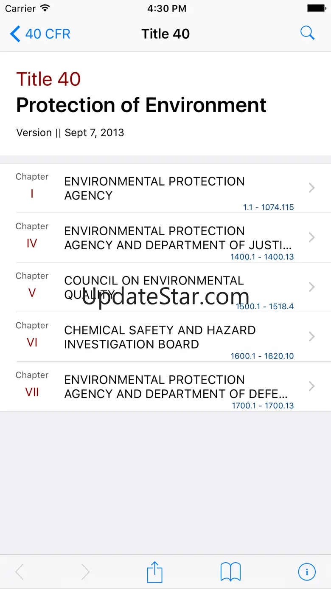Expand Chapter IV chevron arrow

click(312, 237)
